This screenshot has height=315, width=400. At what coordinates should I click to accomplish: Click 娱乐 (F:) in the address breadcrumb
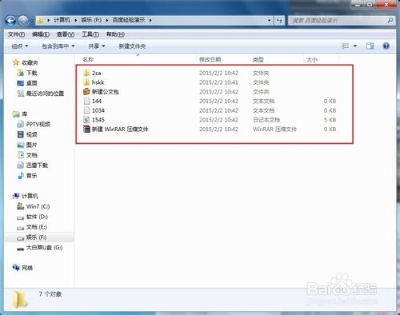(91, 20)
